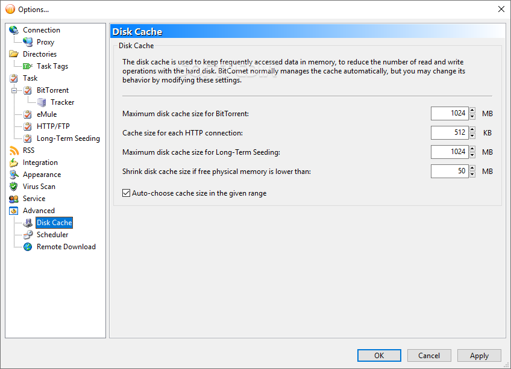Decrease free physical memory threshold
This screenshot has width=511, height=369.
[472, 174]
